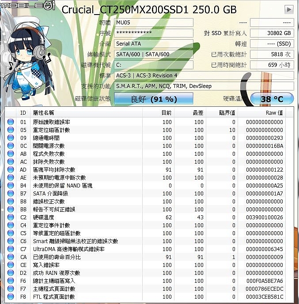Click the drive letter field C:
Screen dimensions: 299x304
154,65
